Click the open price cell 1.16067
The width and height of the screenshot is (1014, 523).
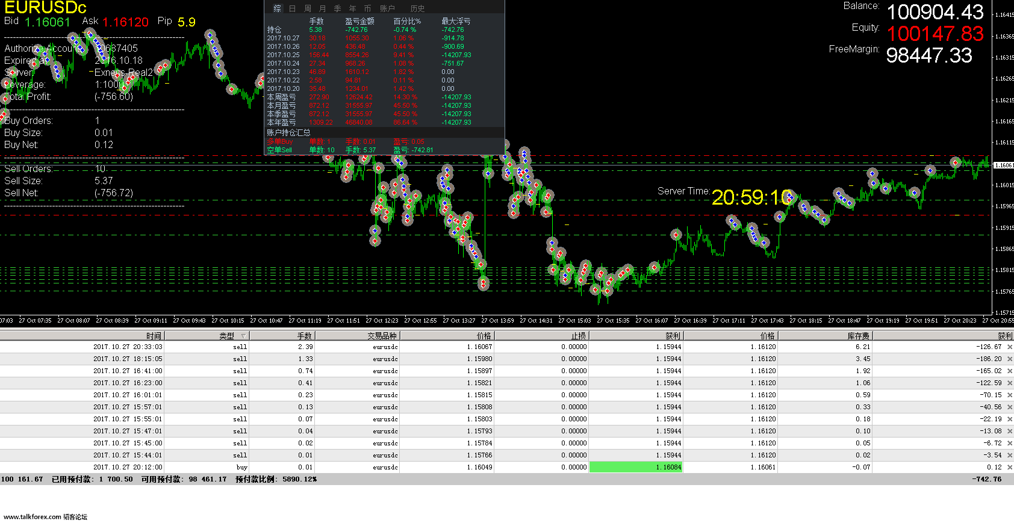click(x=446, y=347)
